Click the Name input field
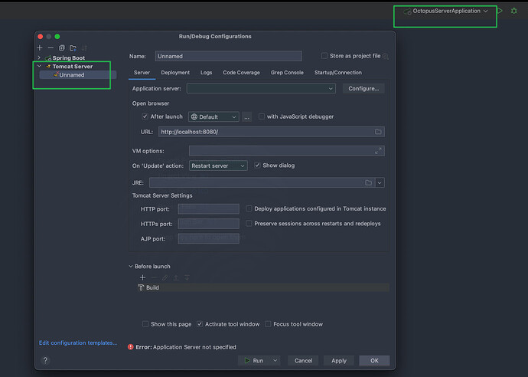528x377 pixels. (228, 56)
